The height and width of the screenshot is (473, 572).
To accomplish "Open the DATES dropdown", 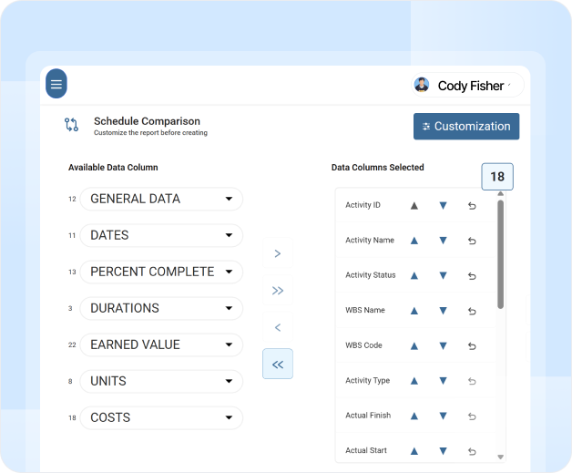I will pos(161,235).
